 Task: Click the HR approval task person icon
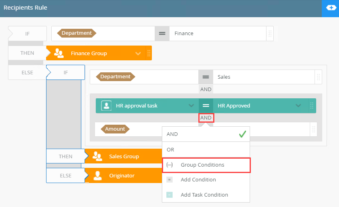[106, 105]
